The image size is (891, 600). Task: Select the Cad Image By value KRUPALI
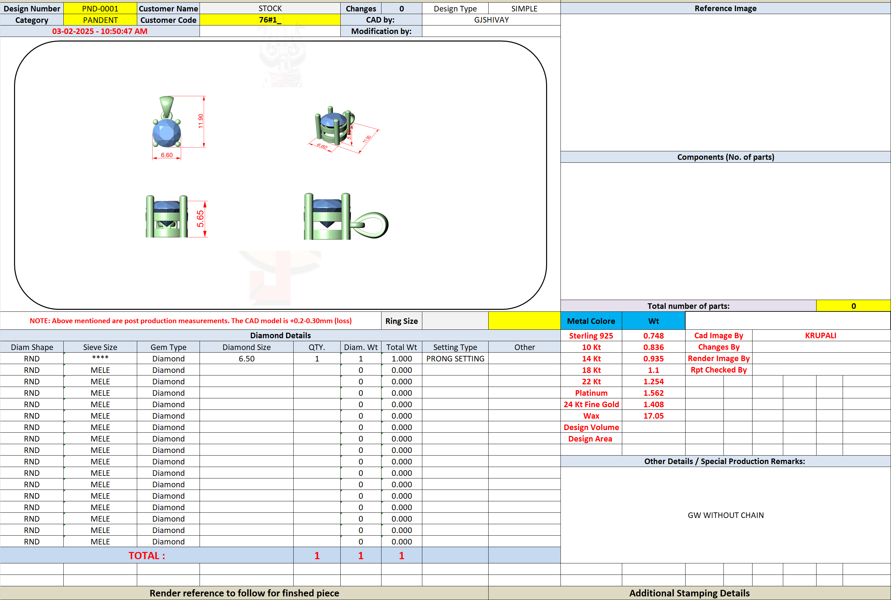tap(821, 336)
